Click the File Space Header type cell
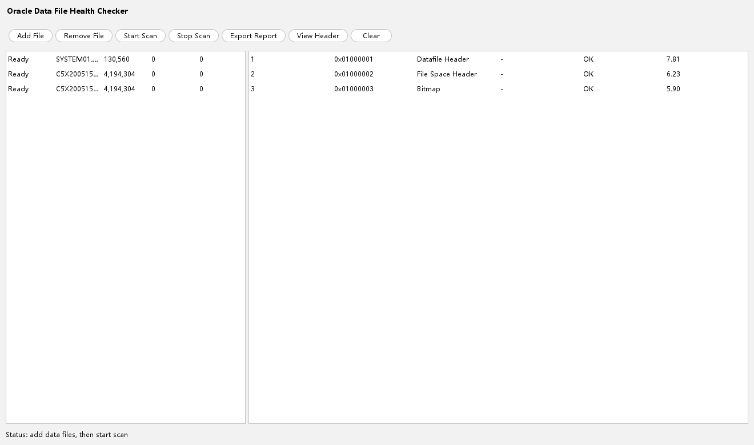754x445 pixels. (447, 74)
